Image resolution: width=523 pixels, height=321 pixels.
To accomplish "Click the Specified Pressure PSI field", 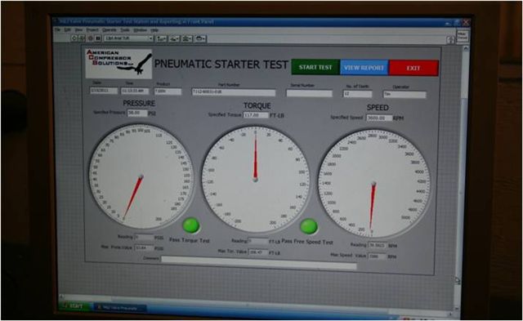I will [x=137, y=113].
